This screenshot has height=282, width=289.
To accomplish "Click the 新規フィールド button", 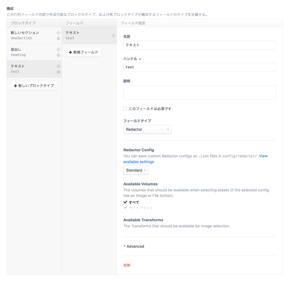I will pyautogui.click(x=84, y=52).
